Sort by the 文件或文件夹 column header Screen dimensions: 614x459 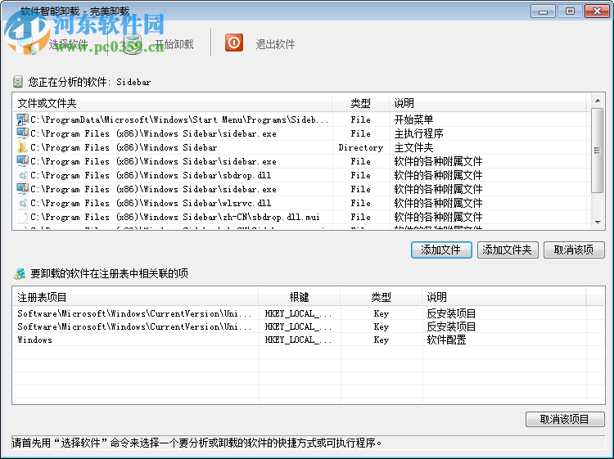172,103
